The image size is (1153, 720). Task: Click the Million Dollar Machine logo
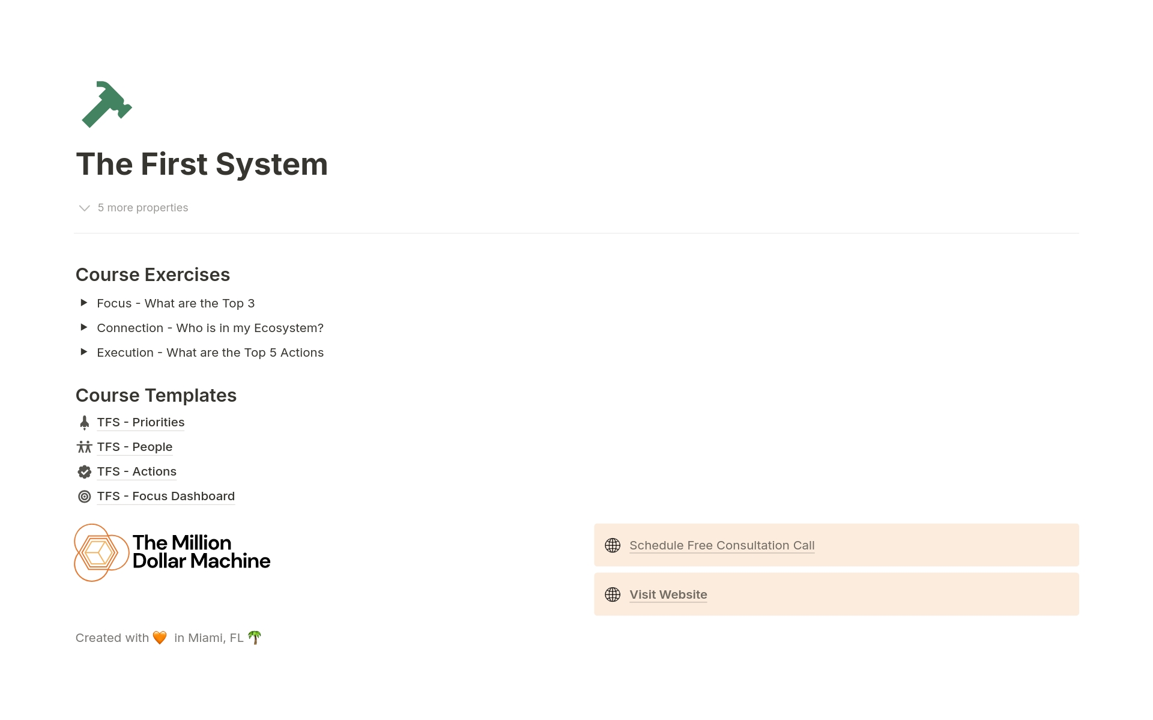point(172,552)
